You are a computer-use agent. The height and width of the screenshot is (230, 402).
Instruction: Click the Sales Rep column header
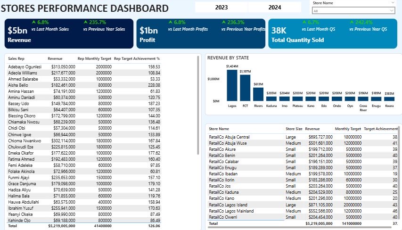[16, 58]
